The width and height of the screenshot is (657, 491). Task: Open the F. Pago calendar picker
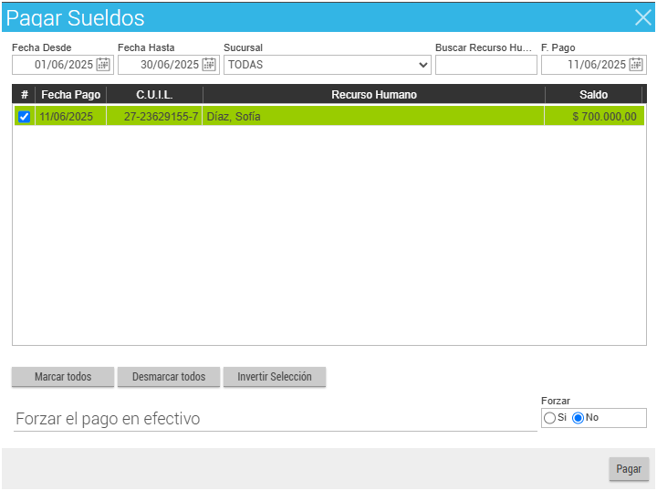pos(636,65)
